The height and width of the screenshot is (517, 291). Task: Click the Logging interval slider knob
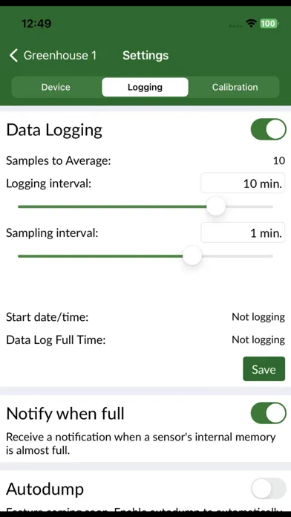[216, 207]
